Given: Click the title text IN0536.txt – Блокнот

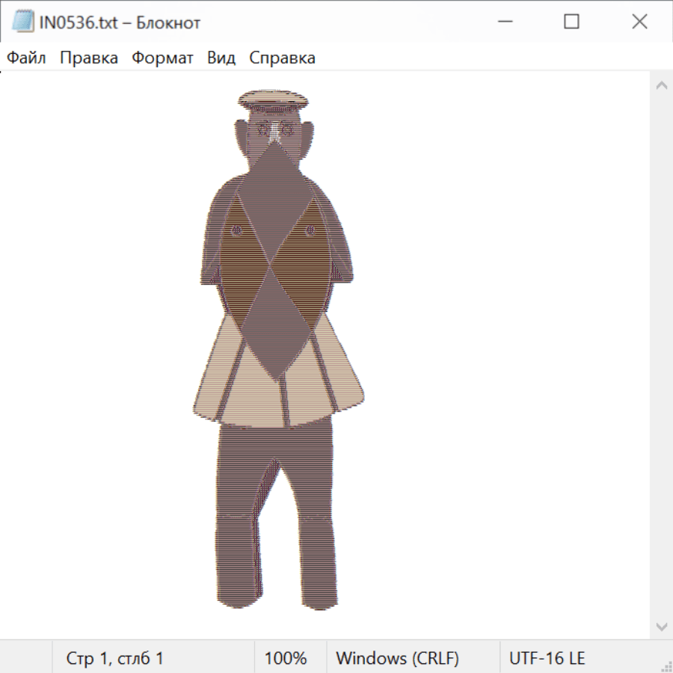Looking at the screenshot, I should pos(120,22).
